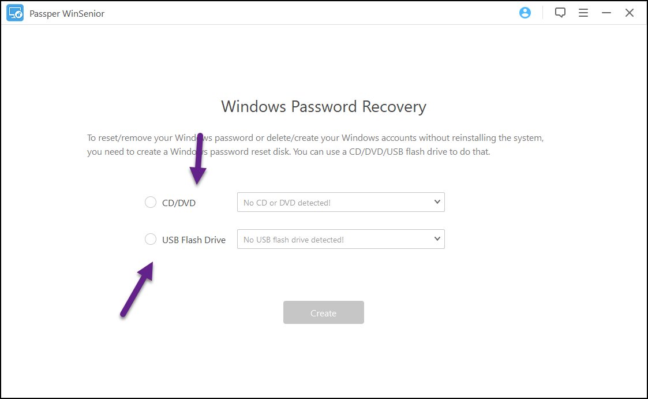Expand the USB drive dropdown chevron arrow
This screenshot has width=648, height=399.
[437, 238]
